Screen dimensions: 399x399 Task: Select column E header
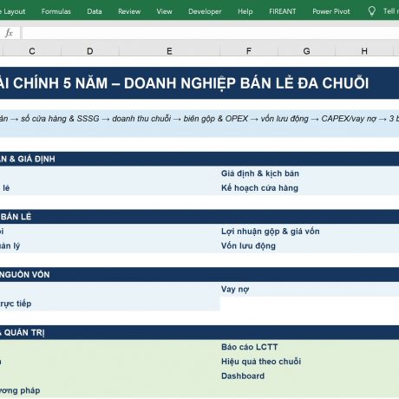[x=169, y=51]
